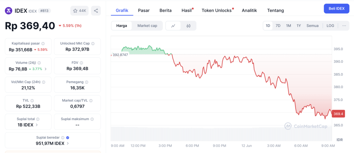Click the Rp 372,97B value

click(77, 49)
